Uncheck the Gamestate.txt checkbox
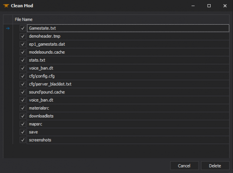 coord(23,28)
